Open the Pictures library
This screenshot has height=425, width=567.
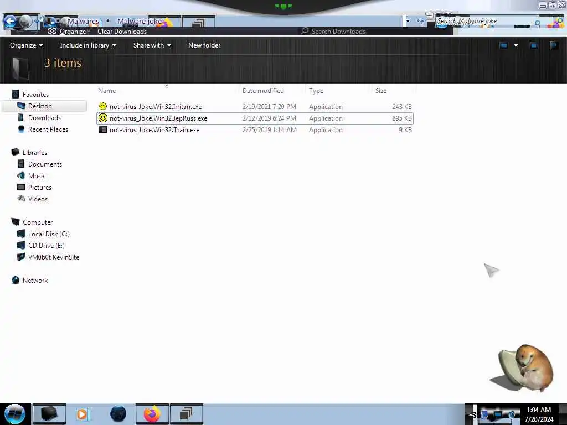click(x=40, y=187)
